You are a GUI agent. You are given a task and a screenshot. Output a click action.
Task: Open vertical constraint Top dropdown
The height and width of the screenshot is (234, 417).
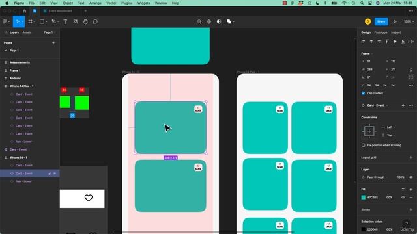pos(391,135)
